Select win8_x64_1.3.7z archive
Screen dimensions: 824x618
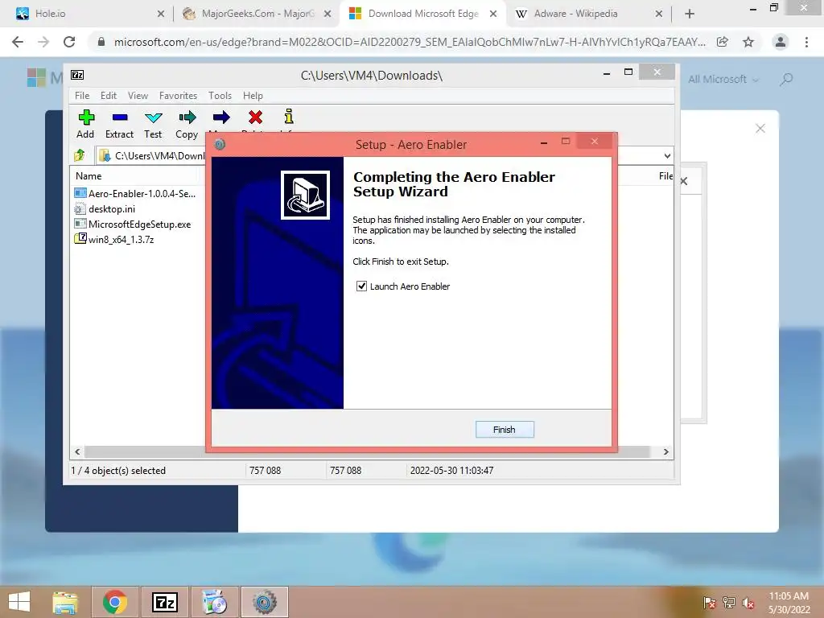coord(114,239)
